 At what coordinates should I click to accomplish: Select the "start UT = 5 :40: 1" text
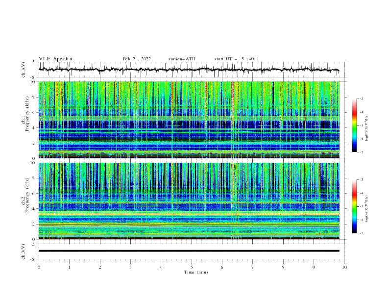pos(237,59)
